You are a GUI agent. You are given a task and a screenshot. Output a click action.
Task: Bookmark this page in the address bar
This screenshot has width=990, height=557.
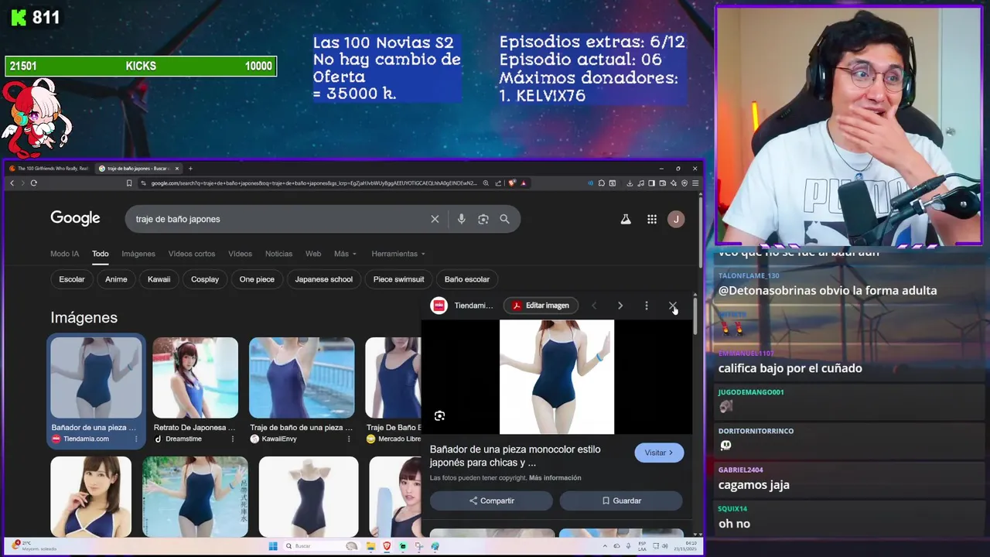(129, 183)
